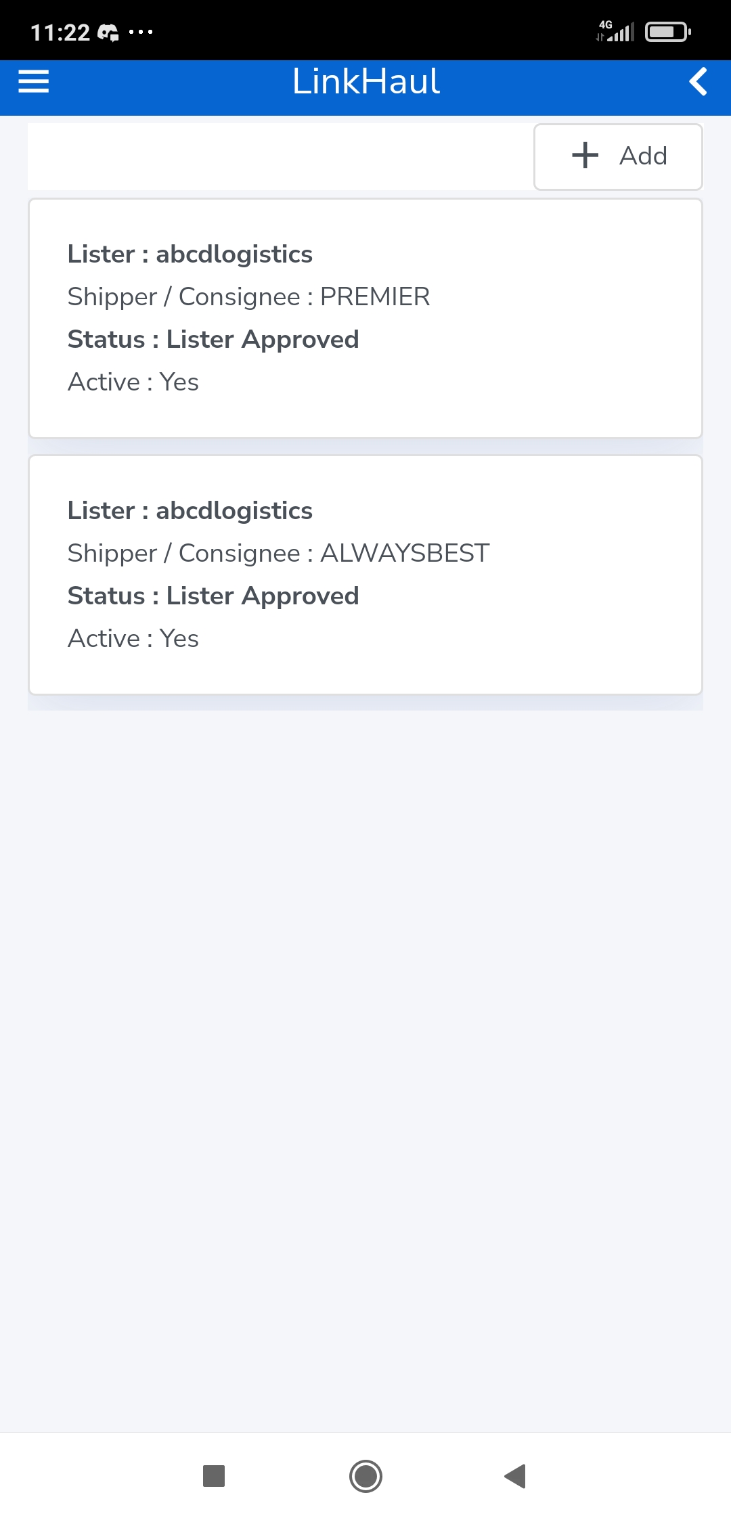The image size is (731, 1520).
Task: Tap the back chevron in header
Action: (x=698, y=81)
